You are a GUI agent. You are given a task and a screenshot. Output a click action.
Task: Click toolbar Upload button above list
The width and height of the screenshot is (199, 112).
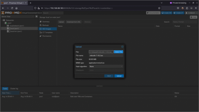(x=61, y=22)
